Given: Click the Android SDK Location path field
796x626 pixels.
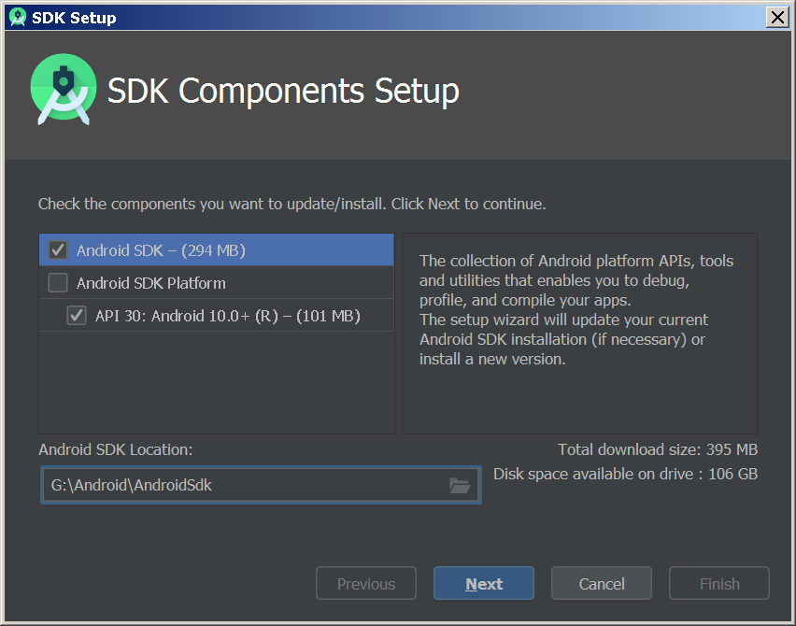Looking at the screenshot, I should (x=261, y=485).
